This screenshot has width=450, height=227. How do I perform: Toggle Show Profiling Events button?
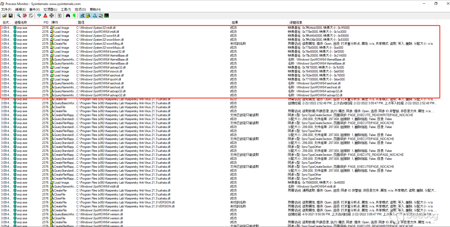click(x=107, y=15)
